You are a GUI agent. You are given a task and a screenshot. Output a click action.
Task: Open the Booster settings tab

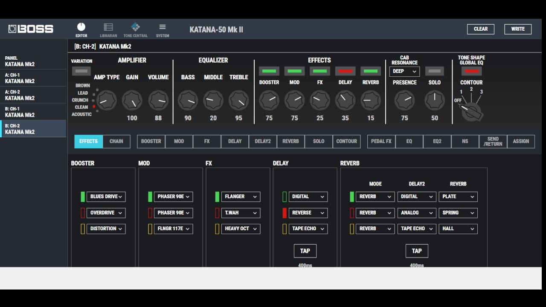pyautogui.click(x=151, y=141)
